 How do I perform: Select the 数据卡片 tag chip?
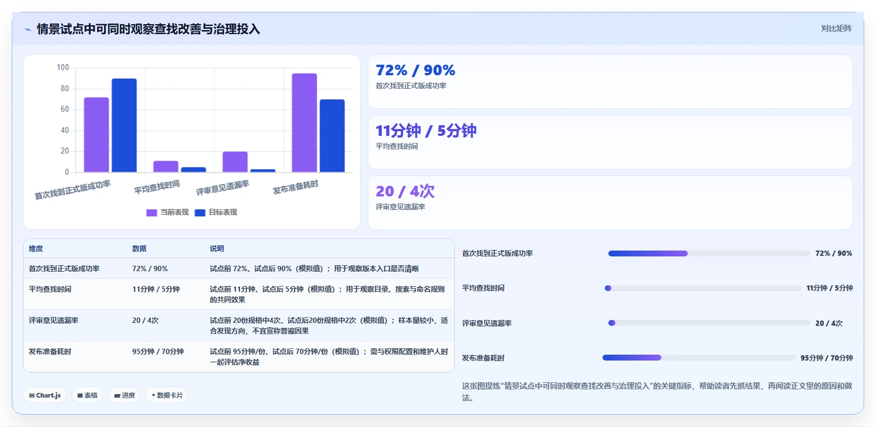tap(167, 395)
